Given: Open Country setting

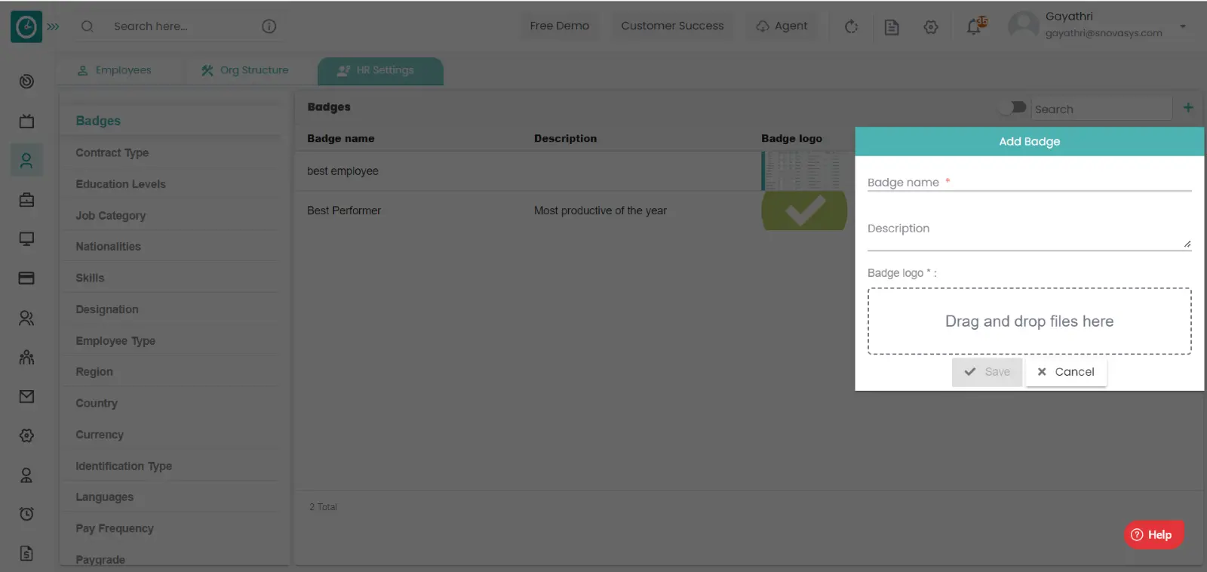Looking at the screenshot, I should tap(97, 404).
